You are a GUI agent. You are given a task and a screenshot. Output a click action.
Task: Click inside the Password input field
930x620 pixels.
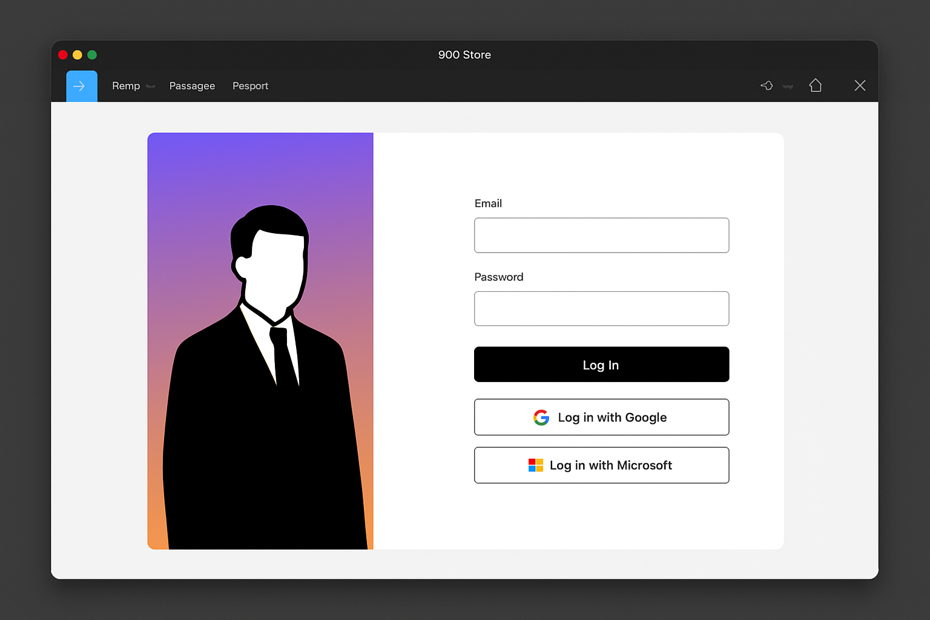601,309
